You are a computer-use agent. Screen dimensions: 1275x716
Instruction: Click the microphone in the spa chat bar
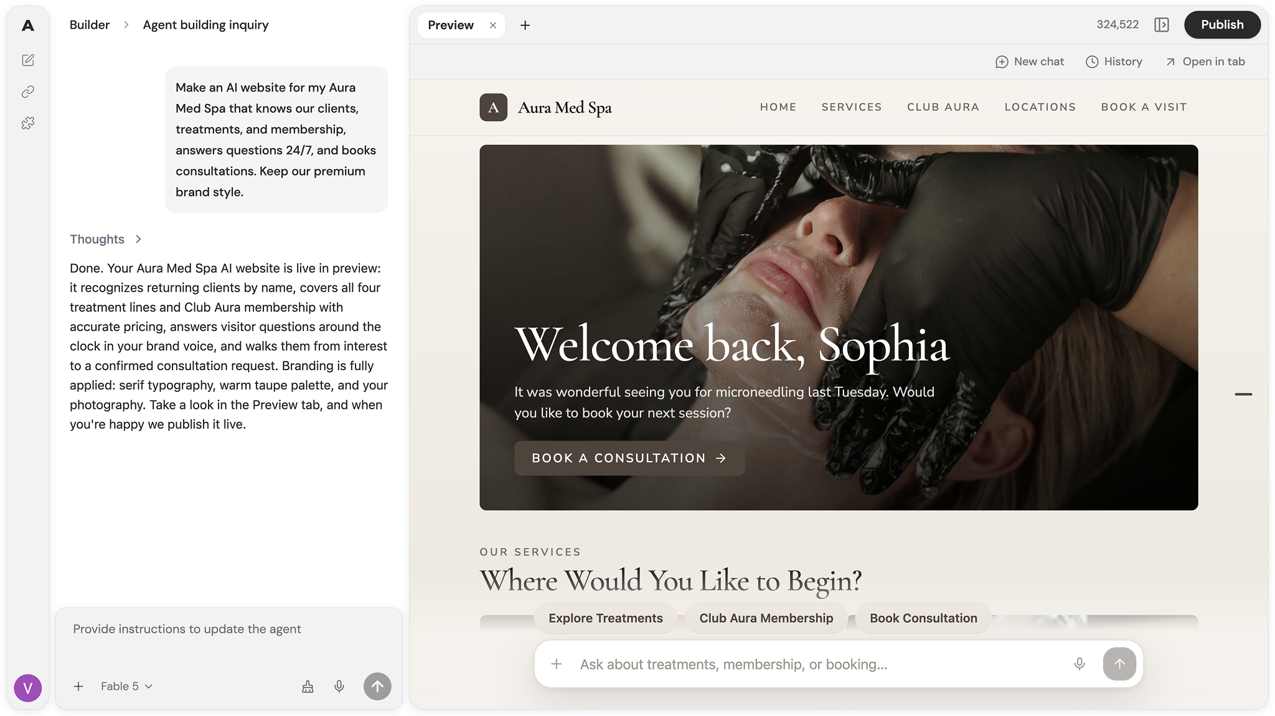(x=1080, y=664)
